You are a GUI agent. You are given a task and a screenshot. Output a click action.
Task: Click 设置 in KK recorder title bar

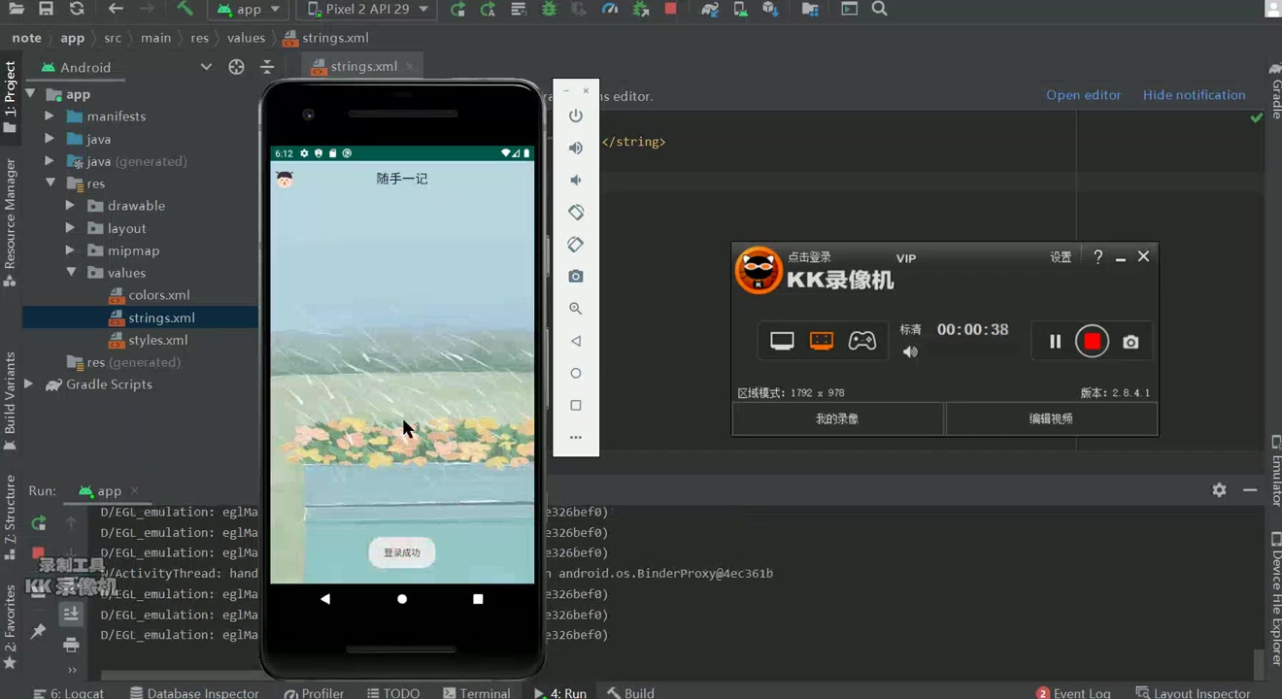point(1061,257)
